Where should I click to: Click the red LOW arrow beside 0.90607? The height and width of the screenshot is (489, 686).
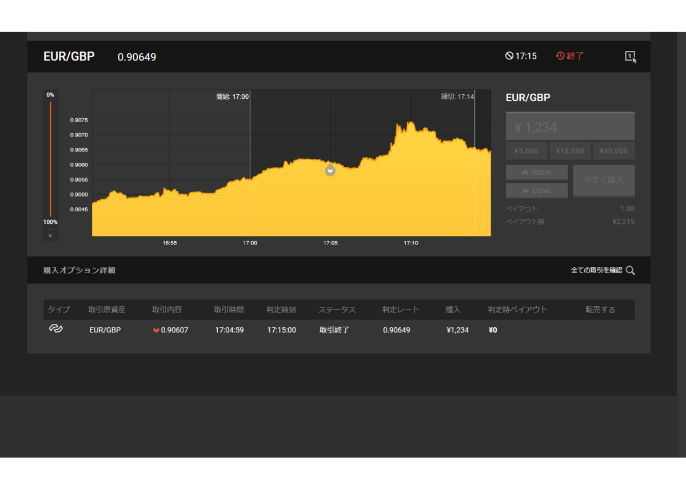[x=156, y=330]
